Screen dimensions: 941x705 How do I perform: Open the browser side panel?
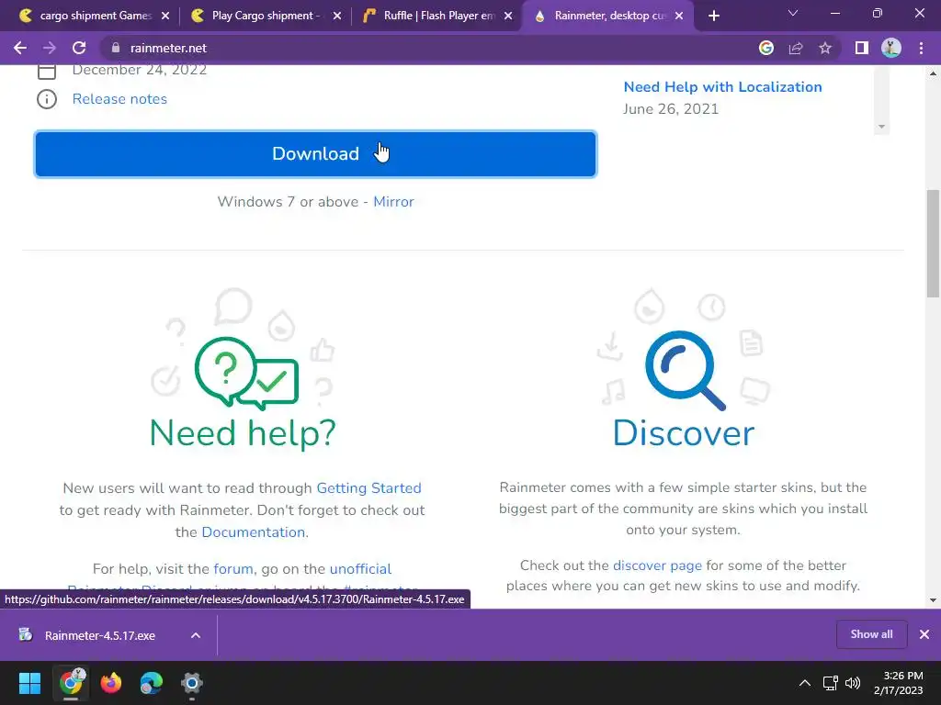[x=862, y=48]
